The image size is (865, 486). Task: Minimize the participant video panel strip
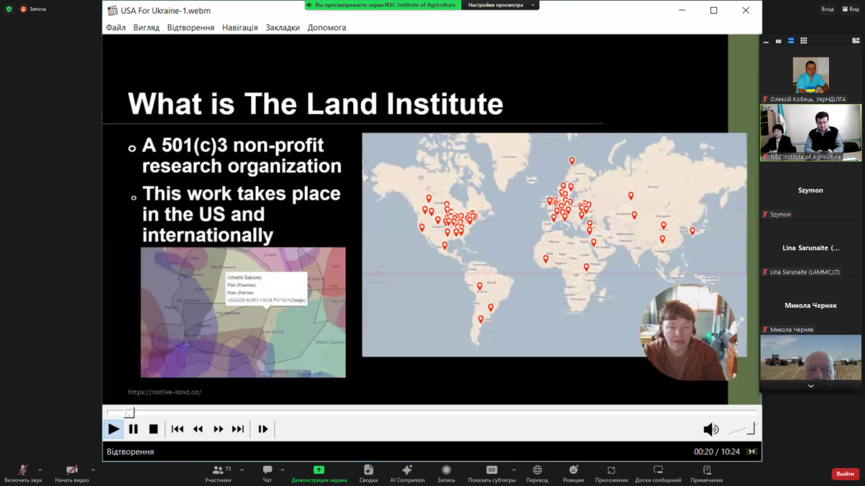pos(766,41)
